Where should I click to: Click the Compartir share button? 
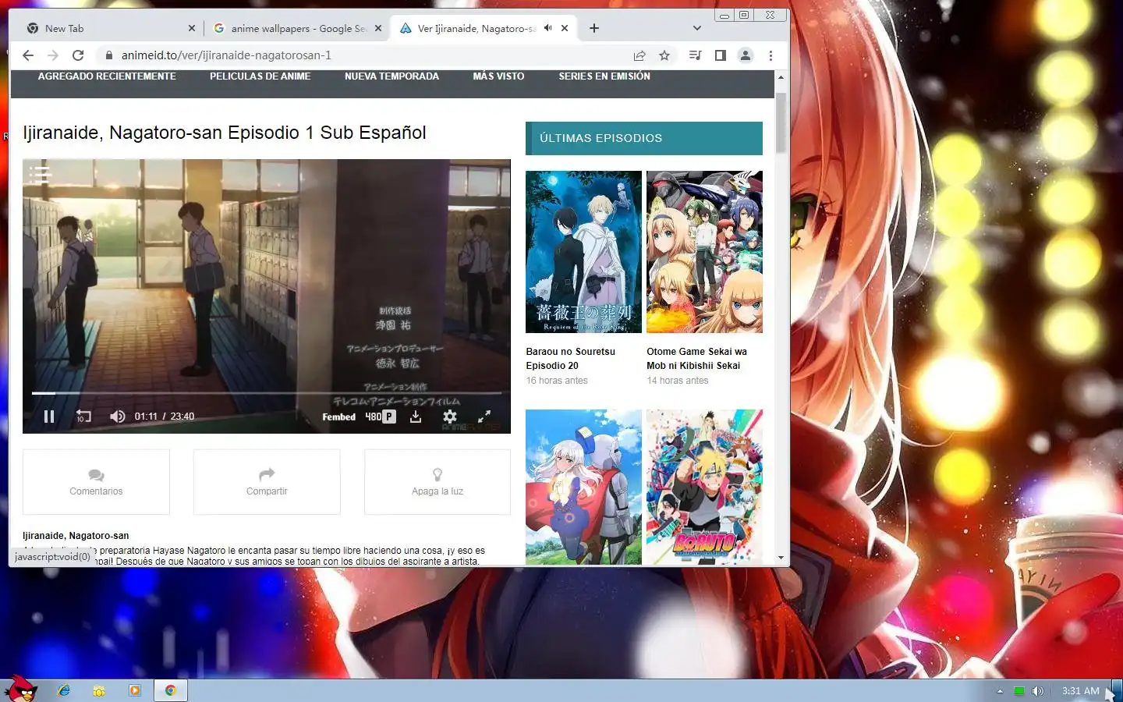click(x=267, y=482)
